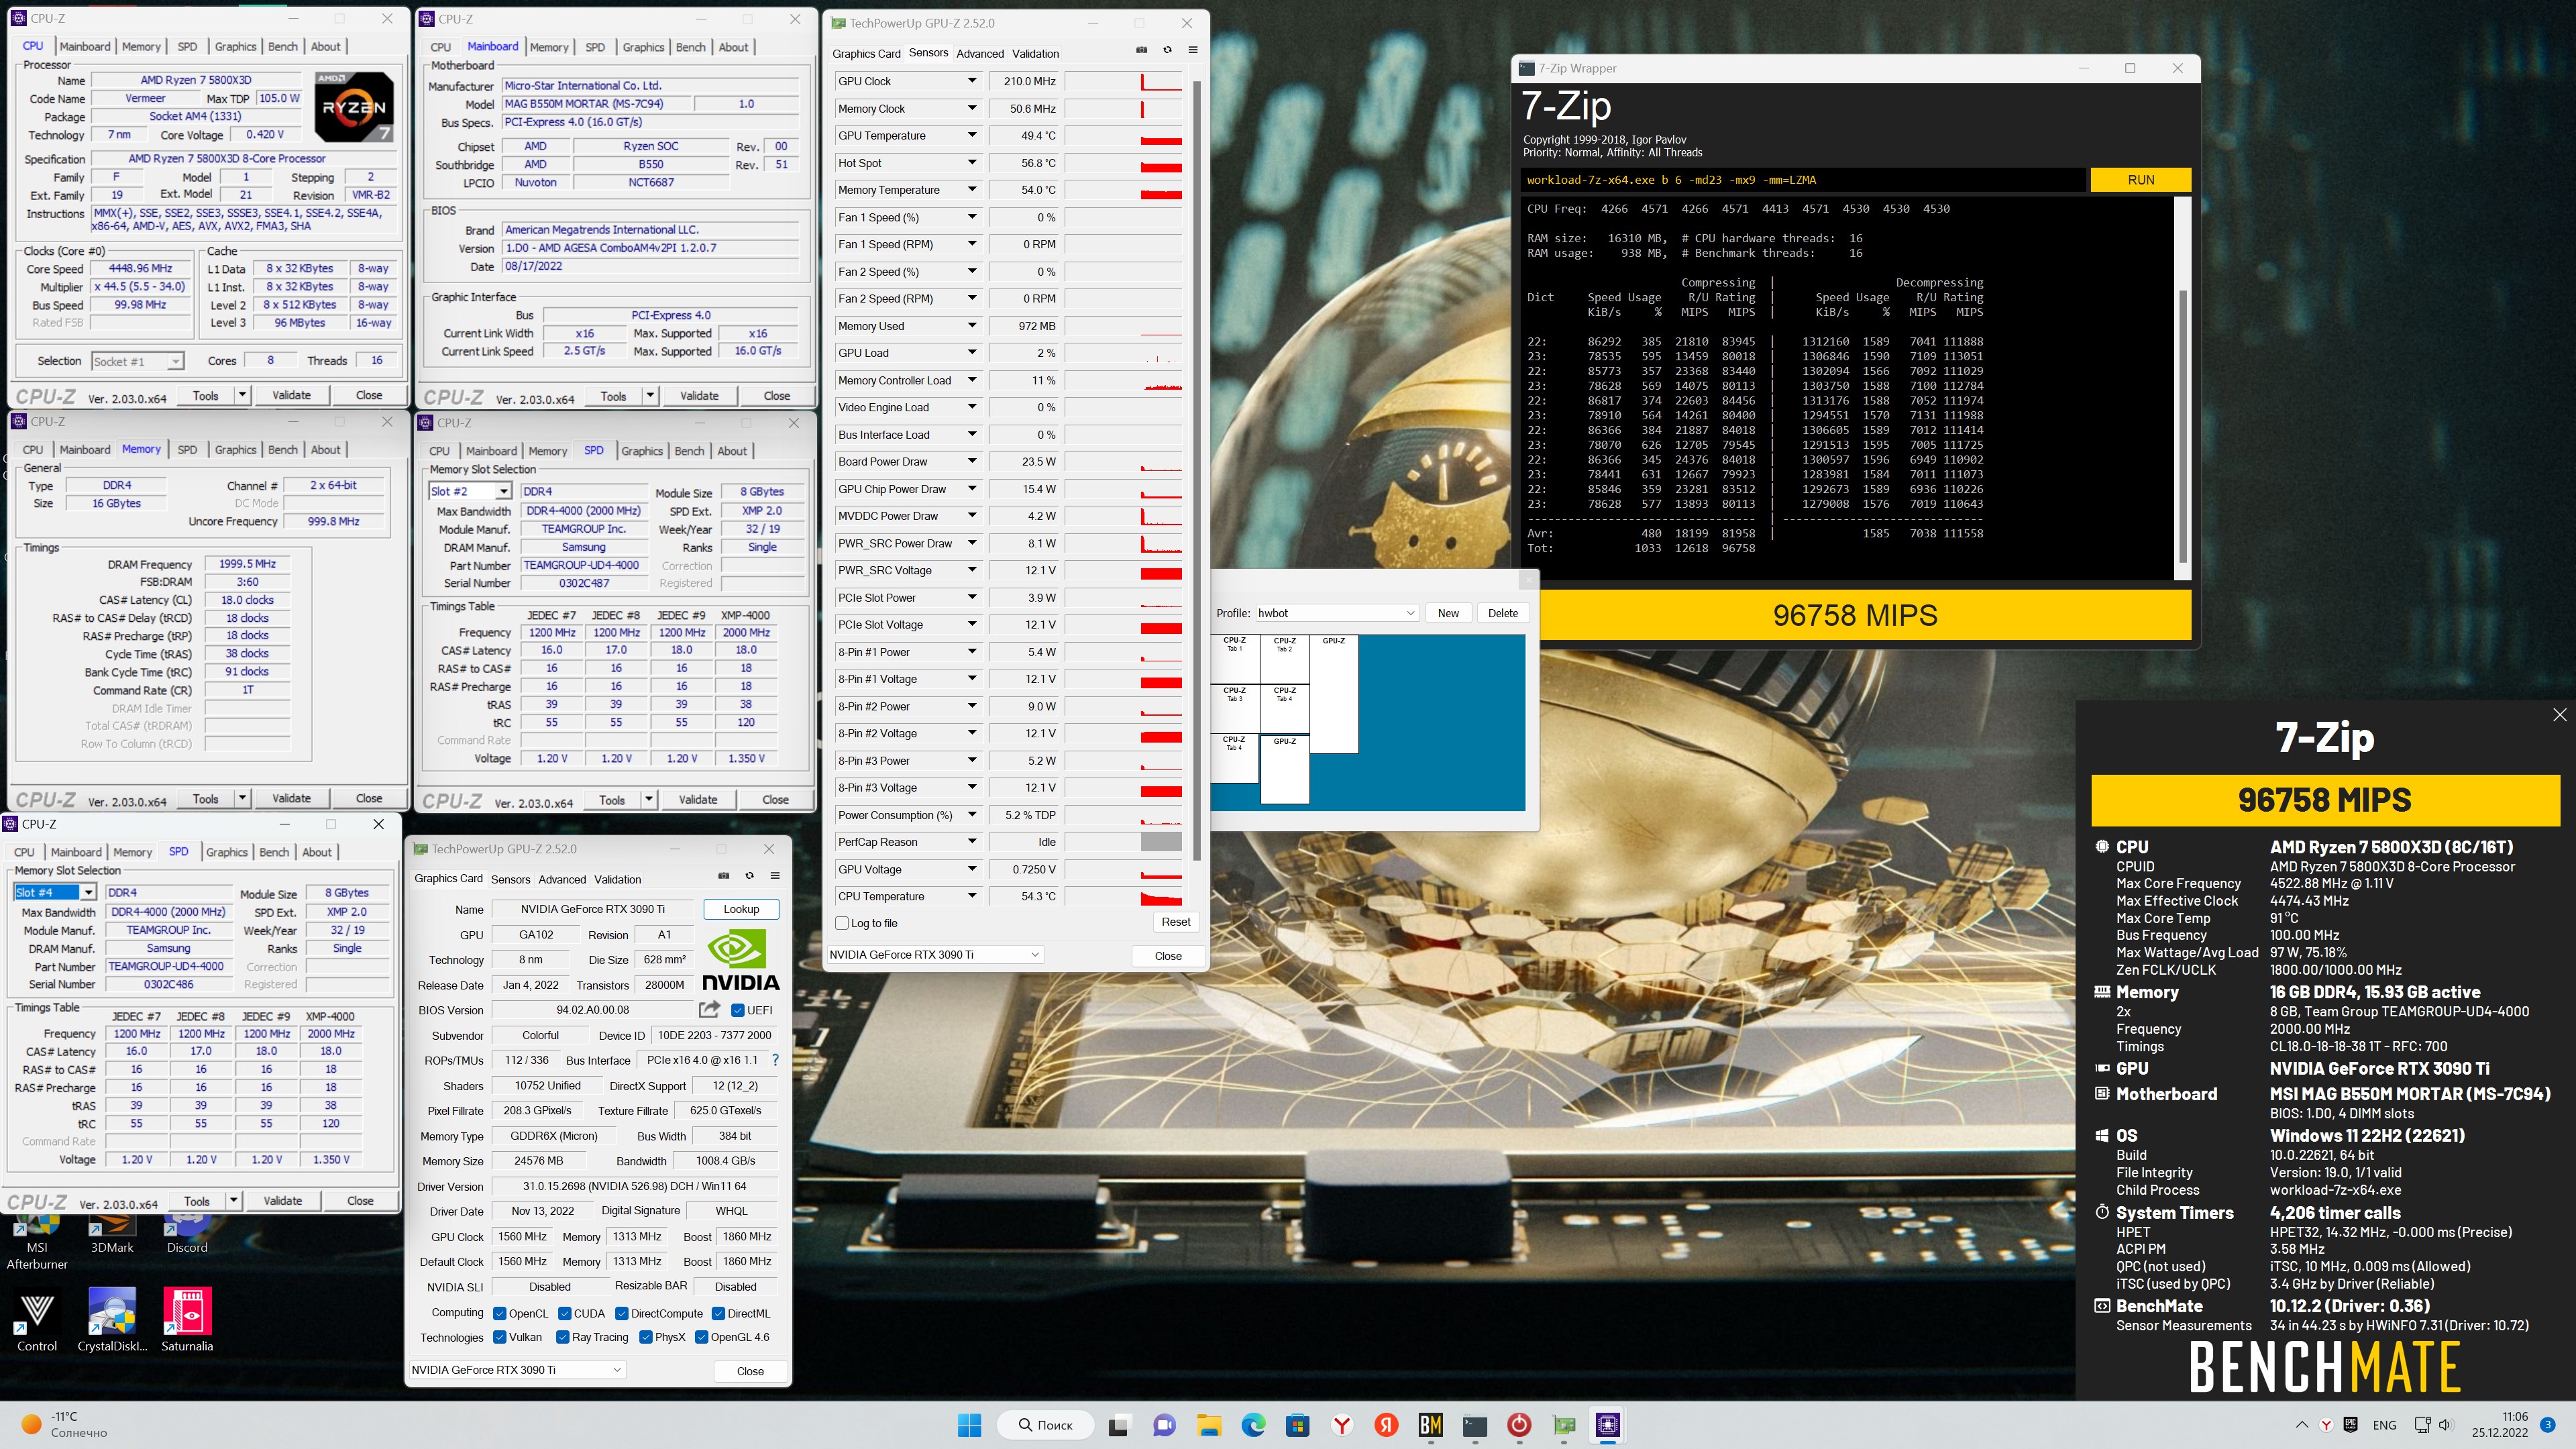Toggle the UEFI checkbox in GPU-Z
Image resolution: width=2576 pixels, height=1449 pixels.
pos(738,1010)
